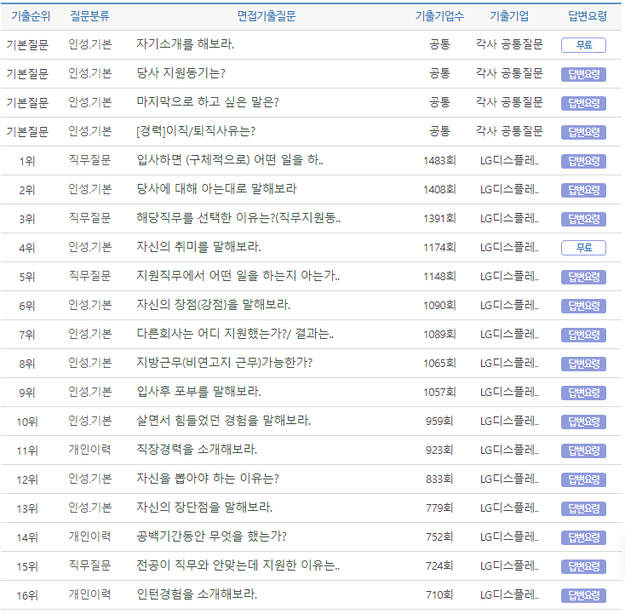This screenshot has height=614, width=625.
Task: Open 답변요령 for 당사 지원동기는?
Action: pos(583,74)
